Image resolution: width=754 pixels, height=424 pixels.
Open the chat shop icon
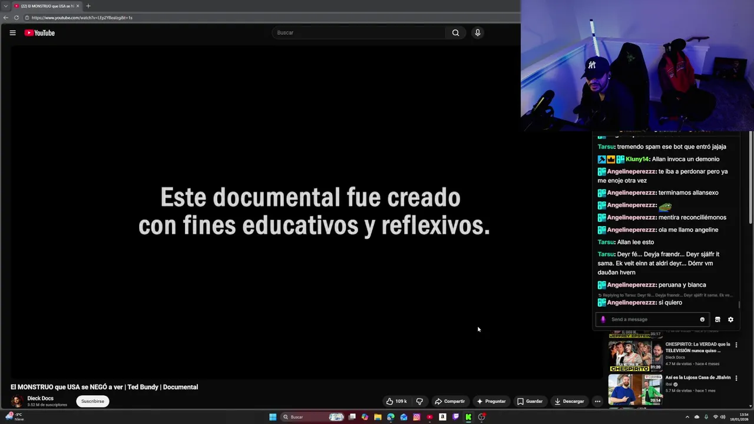click(x=717, y=320)
